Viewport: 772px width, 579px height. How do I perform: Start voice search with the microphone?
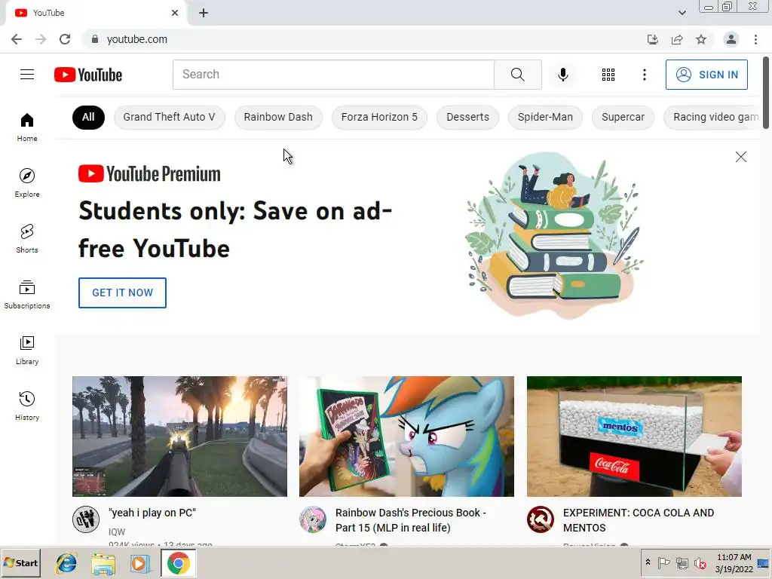562,75
